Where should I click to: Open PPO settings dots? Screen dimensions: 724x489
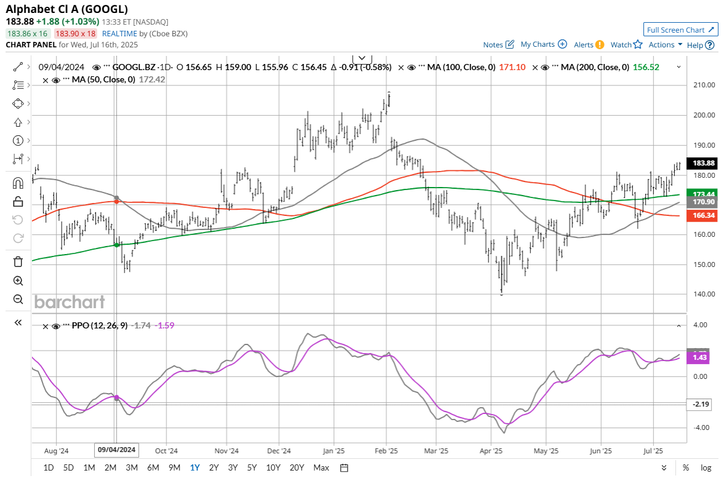click(x=66, y=326)
